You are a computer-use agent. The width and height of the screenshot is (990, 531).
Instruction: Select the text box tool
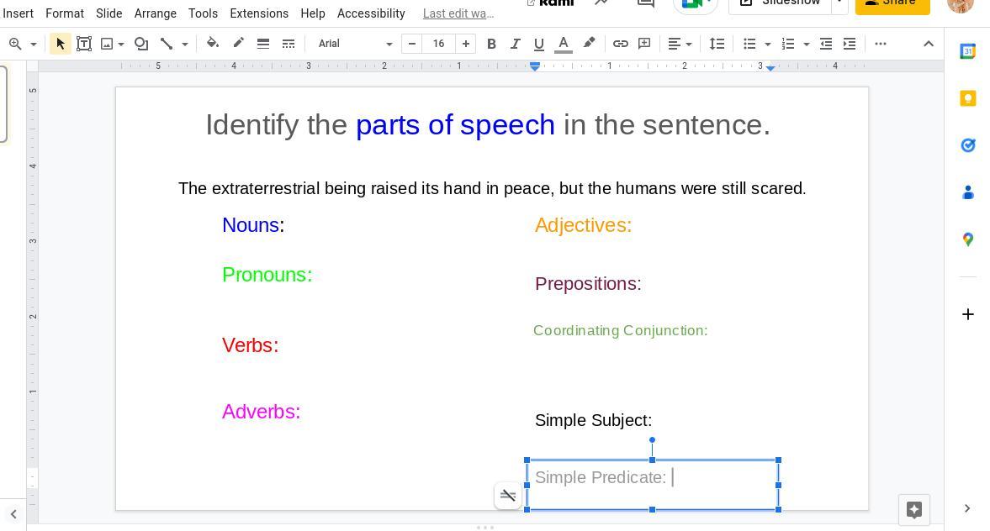point(84,44)
